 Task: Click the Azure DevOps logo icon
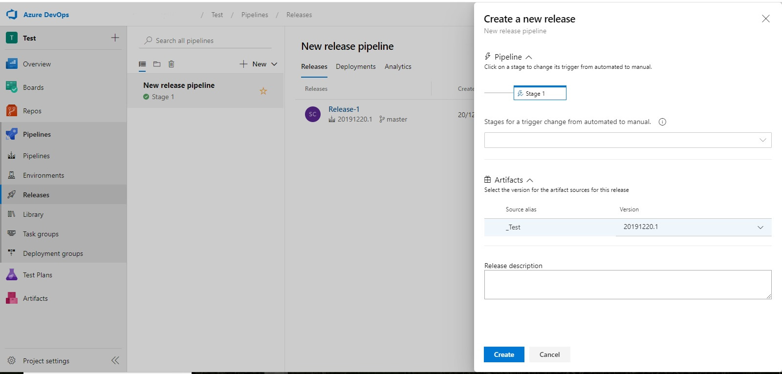pyautogui.click(x=12, y=15)
